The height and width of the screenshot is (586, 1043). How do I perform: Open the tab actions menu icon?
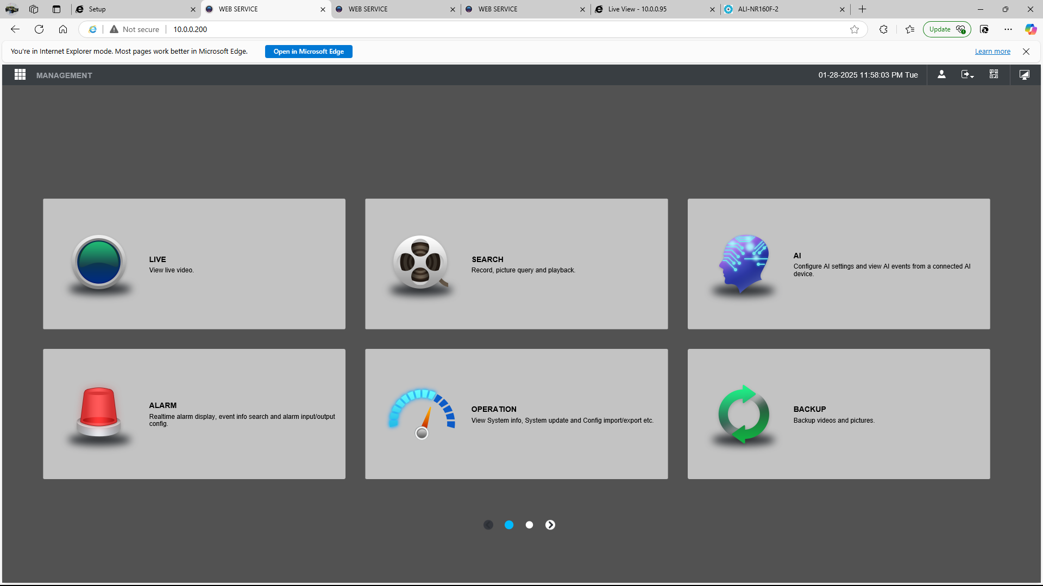tap(56, 9)
